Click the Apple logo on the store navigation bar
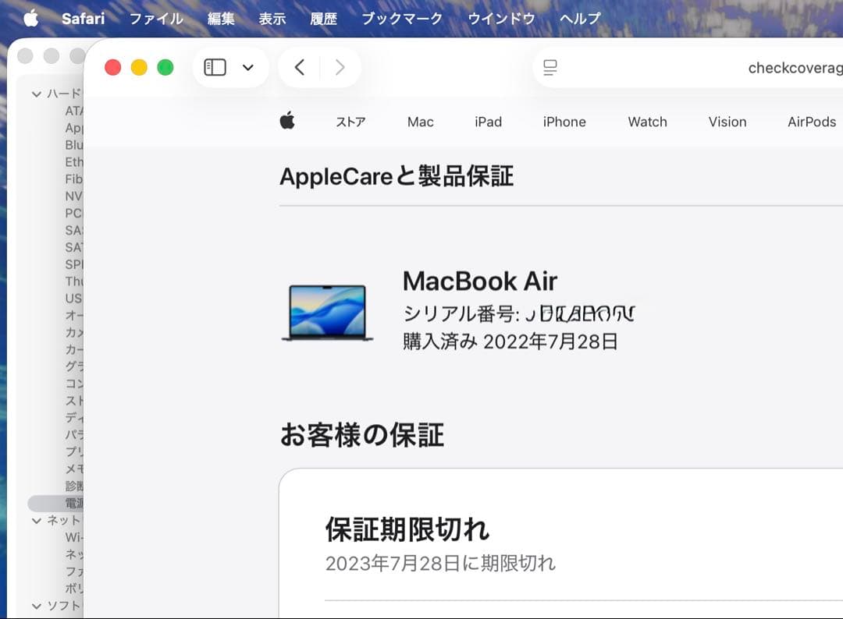Screen dimensions: 843x619 (x=287, y=122)
